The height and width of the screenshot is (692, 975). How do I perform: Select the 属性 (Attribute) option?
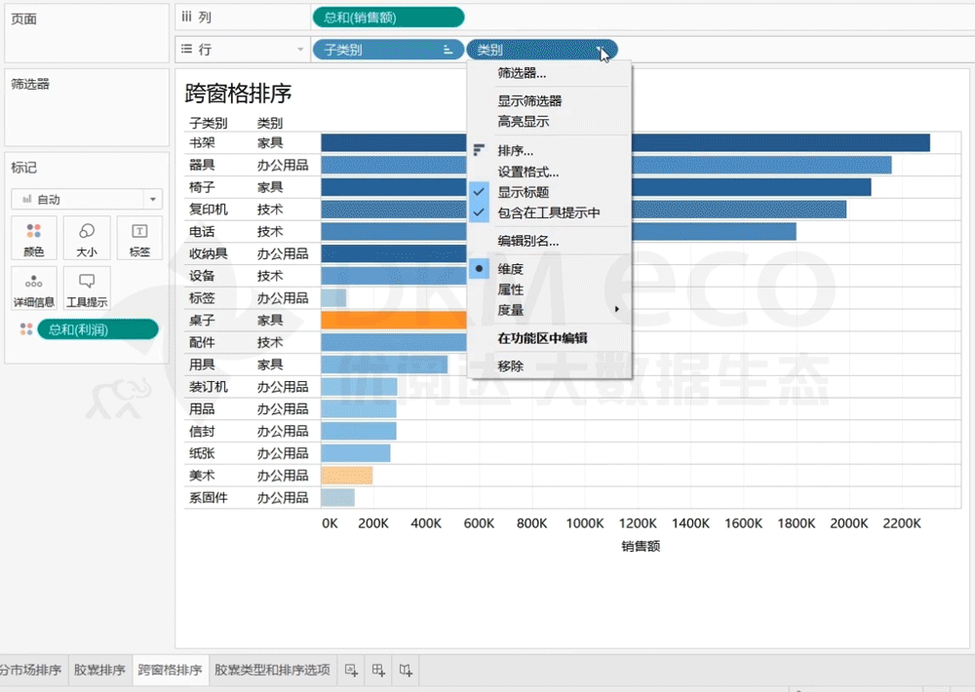510,289
